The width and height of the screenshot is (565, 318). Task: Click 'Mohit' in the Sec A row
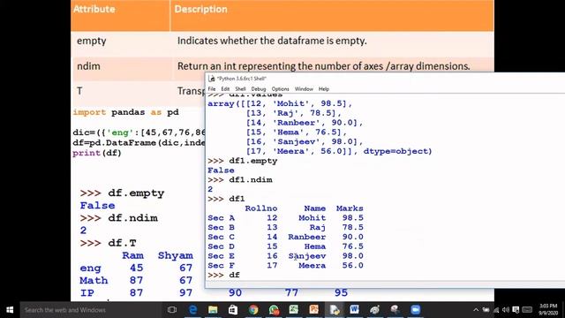(312, 218)
